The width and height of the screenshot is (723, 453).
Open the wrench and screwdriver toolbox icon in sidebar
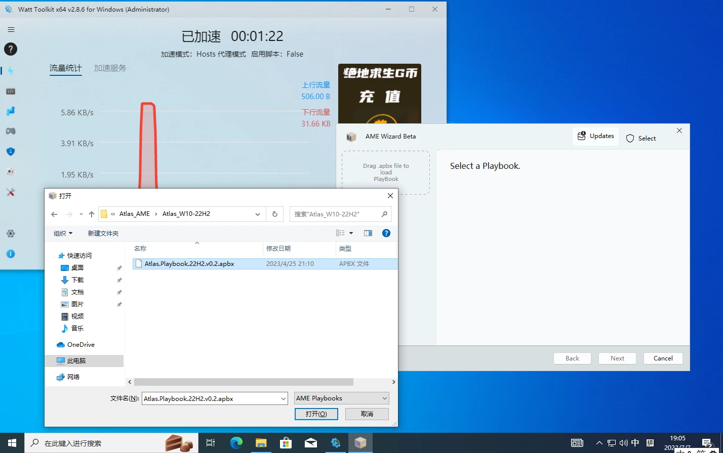(11, 192)
